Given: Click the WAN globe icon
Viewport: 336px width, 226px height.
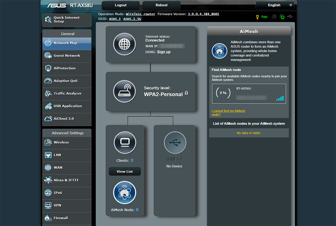Looking at the screenshot, I should pyautogui.click(x=48, y=167).
